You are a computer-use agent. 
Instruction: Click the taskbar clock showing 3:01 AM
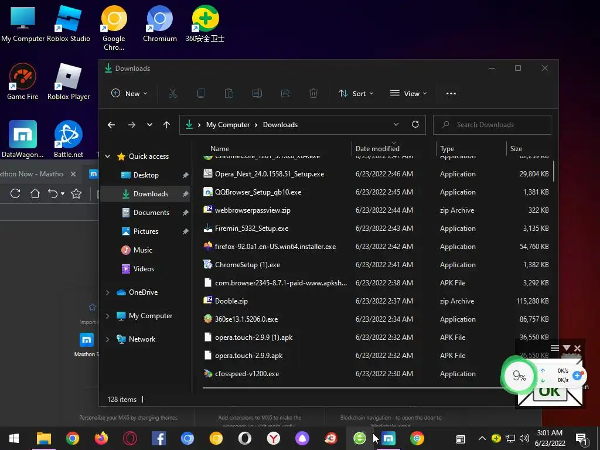tap(550, 438)
